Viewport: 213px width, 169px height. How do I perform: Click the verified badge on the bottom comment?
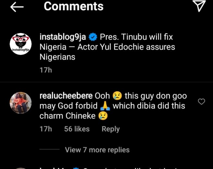tap(76, 168)
